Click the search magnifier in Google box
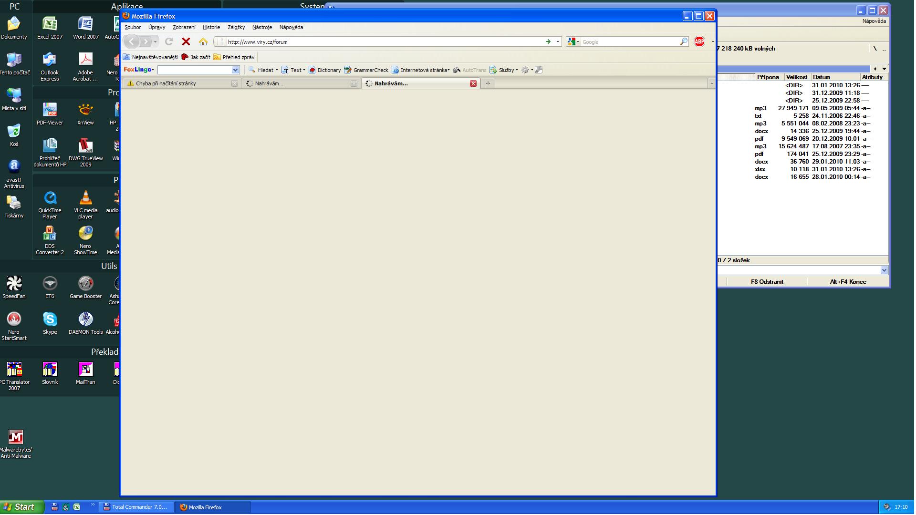Image resolution: width=916 pixels, height=515 pixels. pos(683,42)
